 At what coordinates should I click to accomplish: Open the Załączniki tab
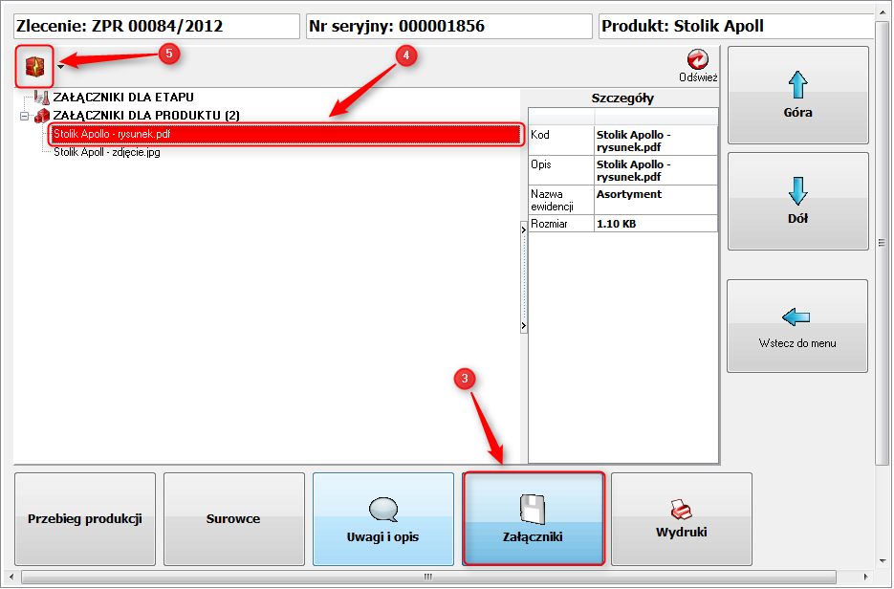(533, 519)
